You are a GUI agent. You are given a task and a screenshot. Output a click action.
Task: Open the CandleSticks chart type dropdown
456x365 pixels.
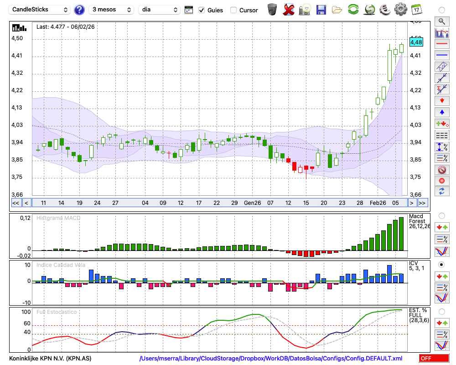coord(40,10)
